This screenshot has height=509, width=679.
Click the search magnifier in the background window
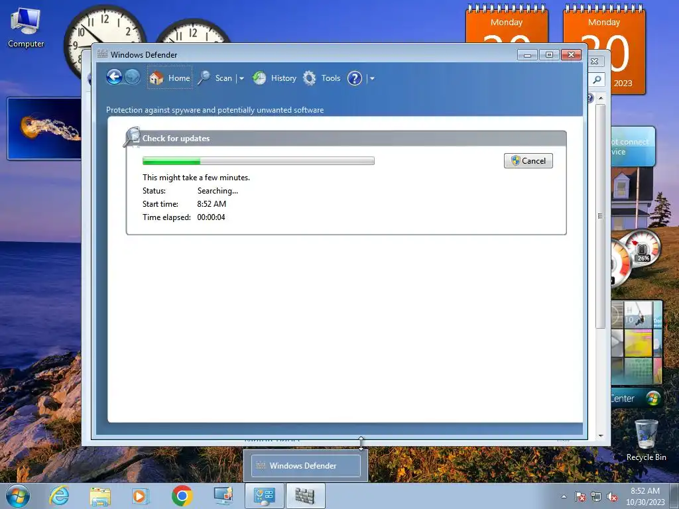tap(597, 80)
